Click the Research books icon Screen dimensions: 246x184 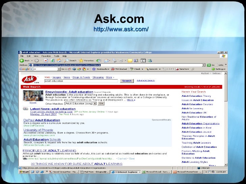point(136,61)
